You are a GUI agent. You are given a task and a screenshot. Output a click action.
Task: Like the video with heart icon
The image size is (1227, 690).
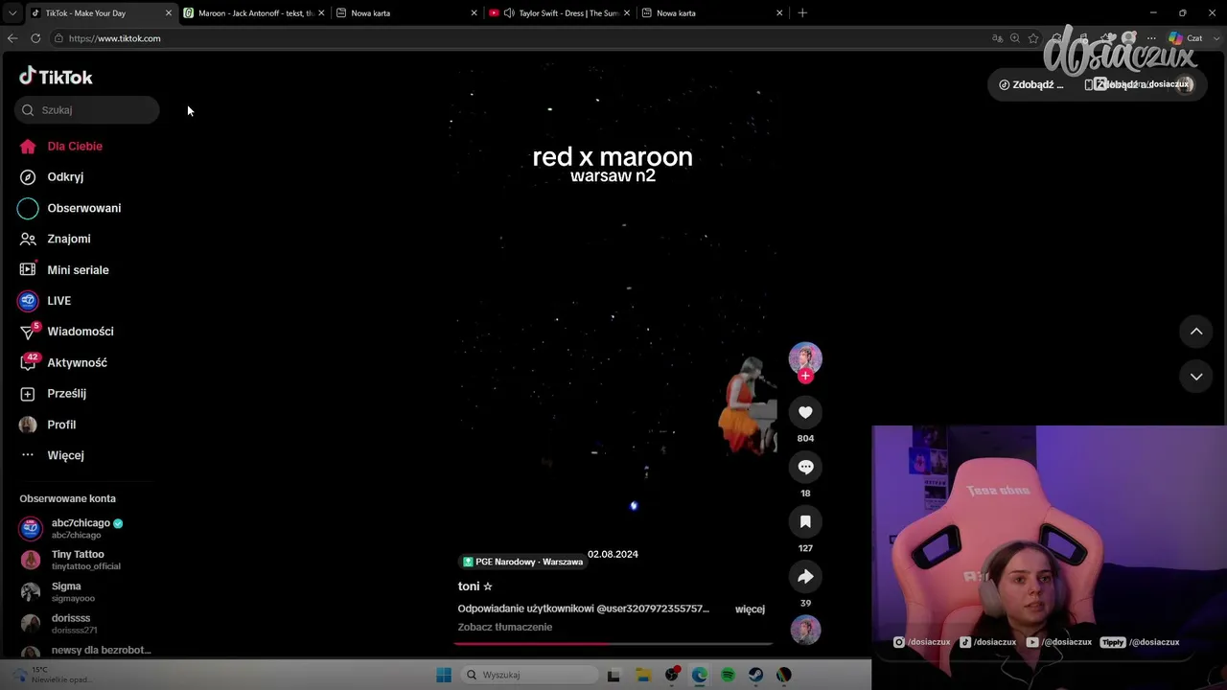coord(805,412)
